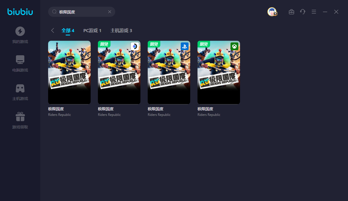Viewport: 348px width, 201px height.
Task: Select first 极限国度 game cover without badge
Action: click(x=69, y=72)
